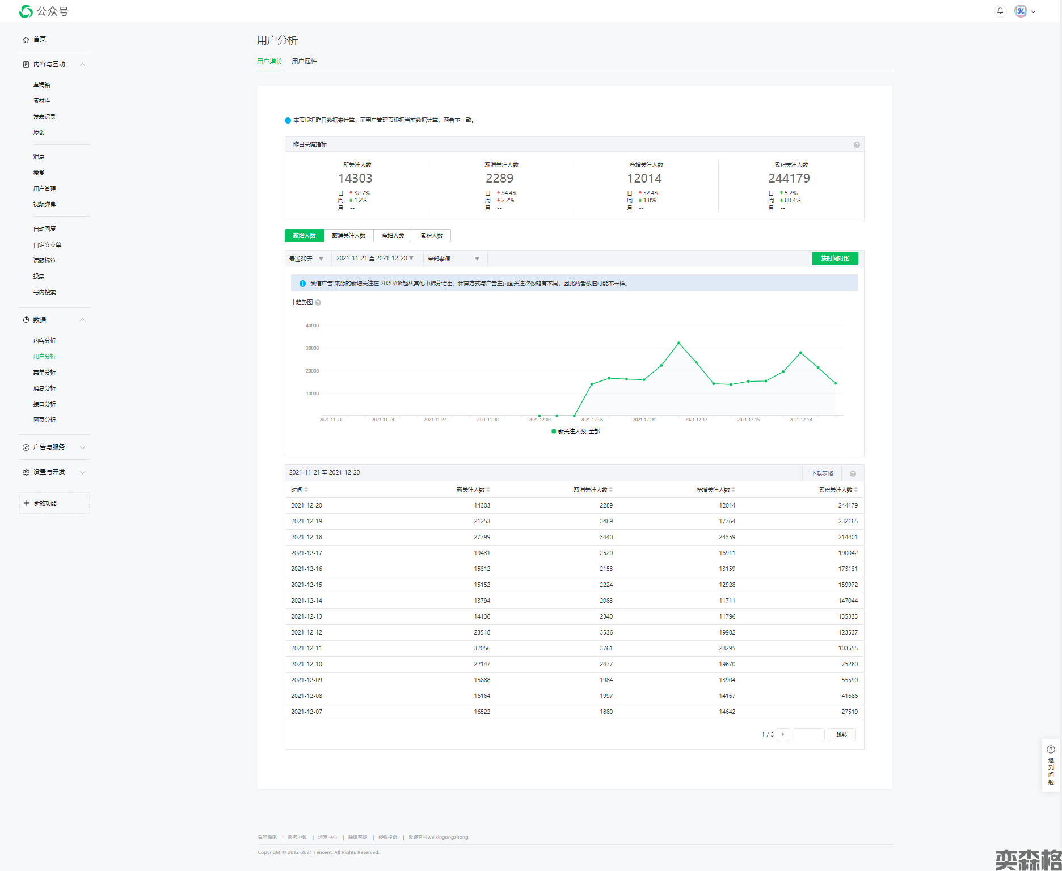The image size is (1062, 871).
Task: Select the 累积人数 metric option
Action: point(432,236)
